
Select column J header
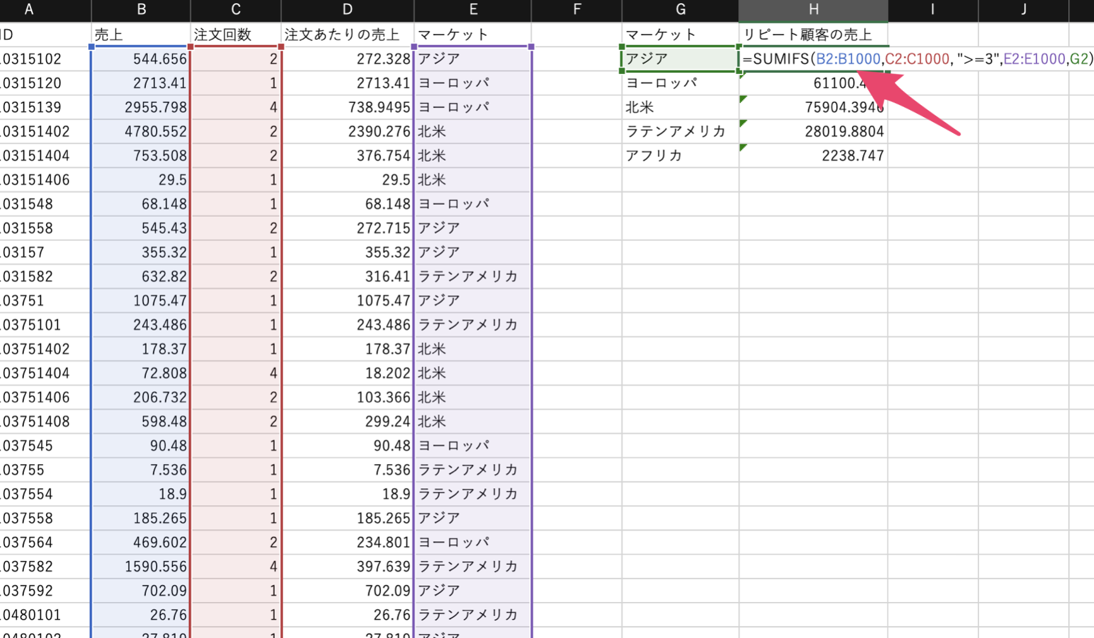point(1024,9)
